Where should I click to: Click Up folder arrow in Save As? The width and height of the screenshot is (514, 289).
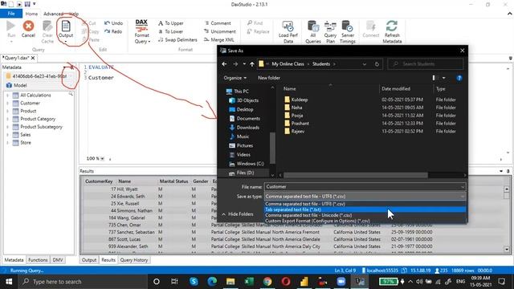[251, 64]
